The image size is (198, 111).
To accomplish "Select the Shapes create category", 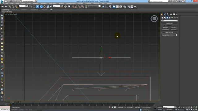I will point(165,18).
